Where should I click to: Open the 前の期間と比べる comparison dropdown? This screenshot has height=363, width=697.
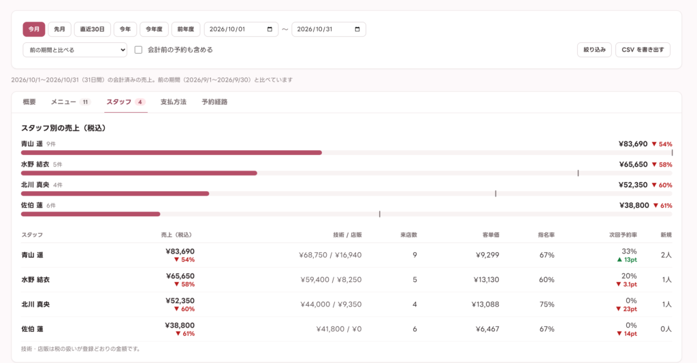[x=75, y=50]
